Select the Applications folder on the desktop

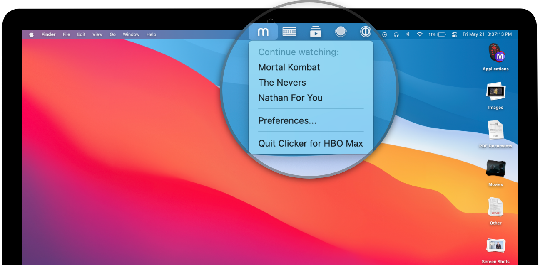point(495,57)
